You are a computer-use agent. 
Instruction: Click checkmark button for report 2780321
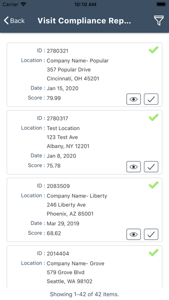pyautogui.click(x=151, y=99)
